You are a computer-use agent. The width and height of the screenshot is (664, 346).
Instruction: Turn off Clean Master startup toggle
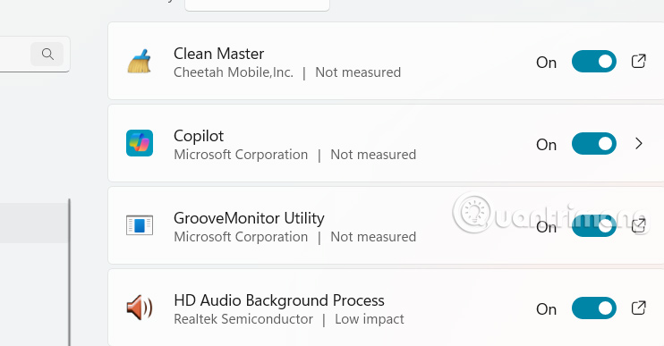(593, 62)
